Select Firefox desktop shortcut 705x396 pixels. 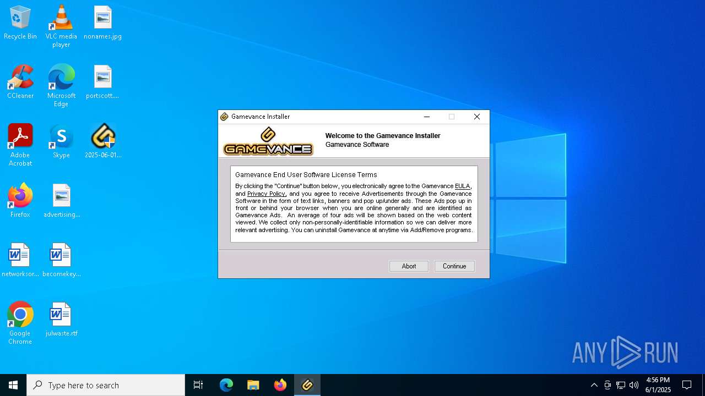[x=20, y=201]
